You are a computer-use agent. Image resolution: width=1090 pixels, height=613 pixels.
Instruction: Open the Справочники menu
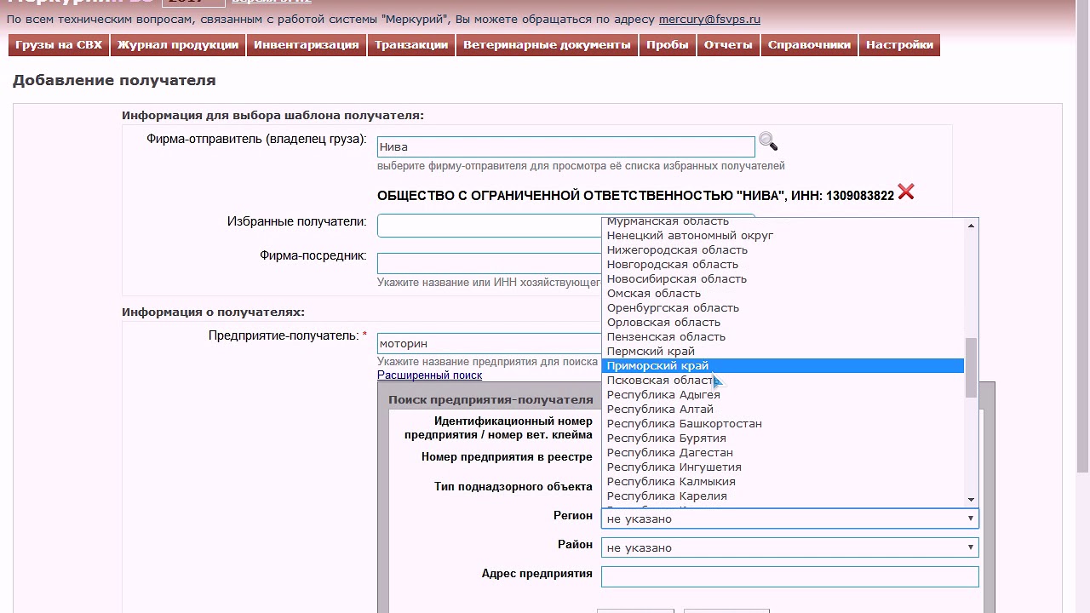[809, 45]
